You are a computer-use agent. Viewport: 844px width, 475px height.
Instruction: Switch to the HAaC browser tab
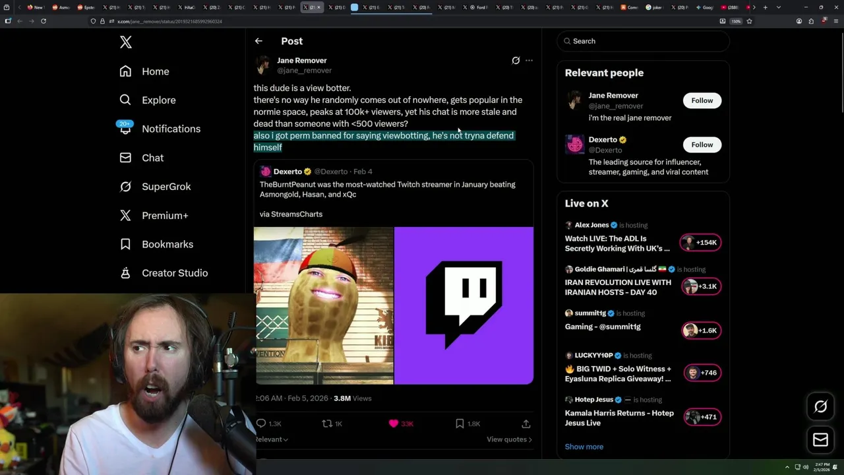coord(188,7)
